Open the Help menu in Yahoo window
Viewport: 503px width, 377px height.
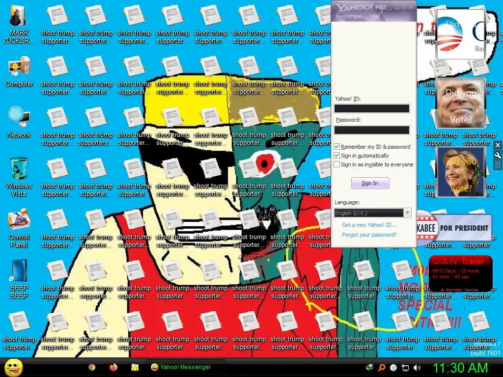pos(374,16)
